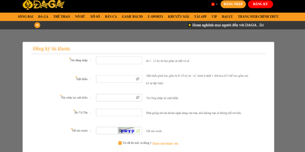Click the scrolling welcome announcement text
Image resolution: width=305 pixels, height=152 pixels.
228,25
